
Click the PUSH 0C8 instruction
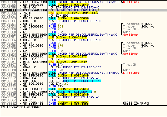click(x=56, y=27)
